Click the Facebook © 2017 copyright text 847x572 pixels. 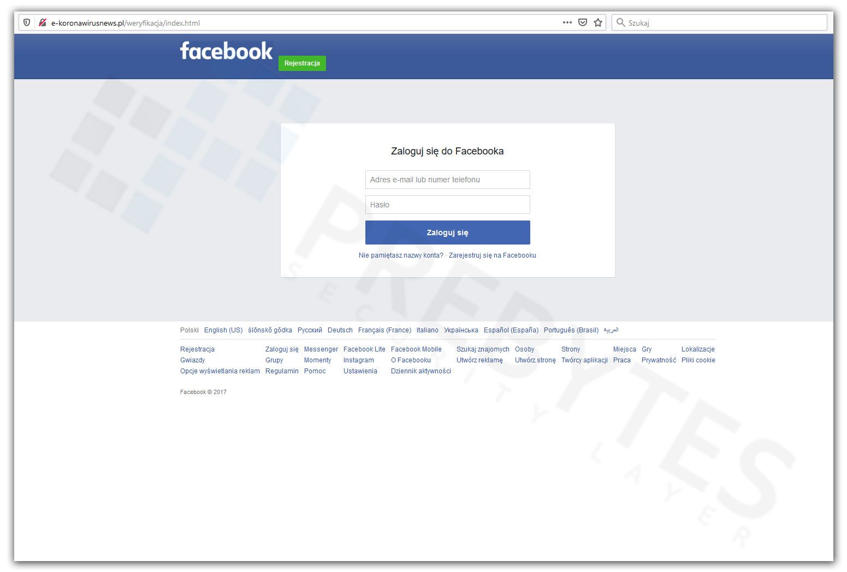203,392
